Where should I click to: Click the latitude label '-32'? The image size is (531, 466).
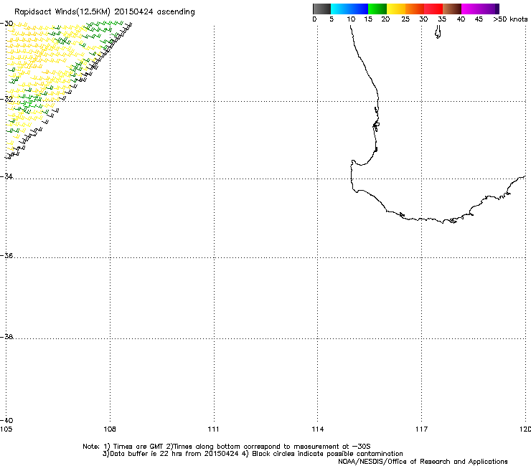[6, 99]
